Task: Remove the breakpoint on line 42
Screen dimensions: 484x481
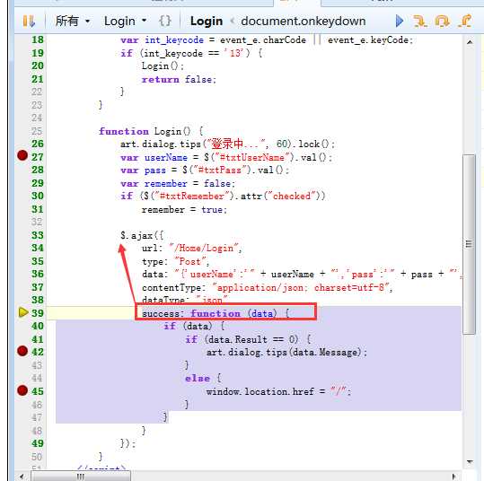Action: [22, 351]
